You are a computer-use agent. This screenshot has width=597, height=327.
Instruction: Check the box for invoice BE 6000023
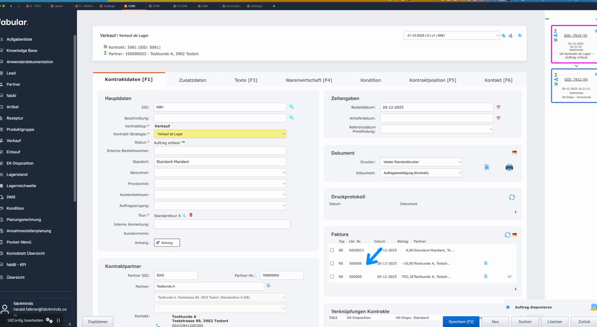332,250
